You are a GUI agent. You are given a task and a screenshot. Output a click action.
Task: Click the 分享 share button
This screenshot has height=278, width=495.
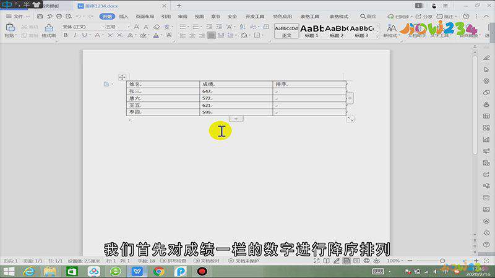click(x=424, y=17)
